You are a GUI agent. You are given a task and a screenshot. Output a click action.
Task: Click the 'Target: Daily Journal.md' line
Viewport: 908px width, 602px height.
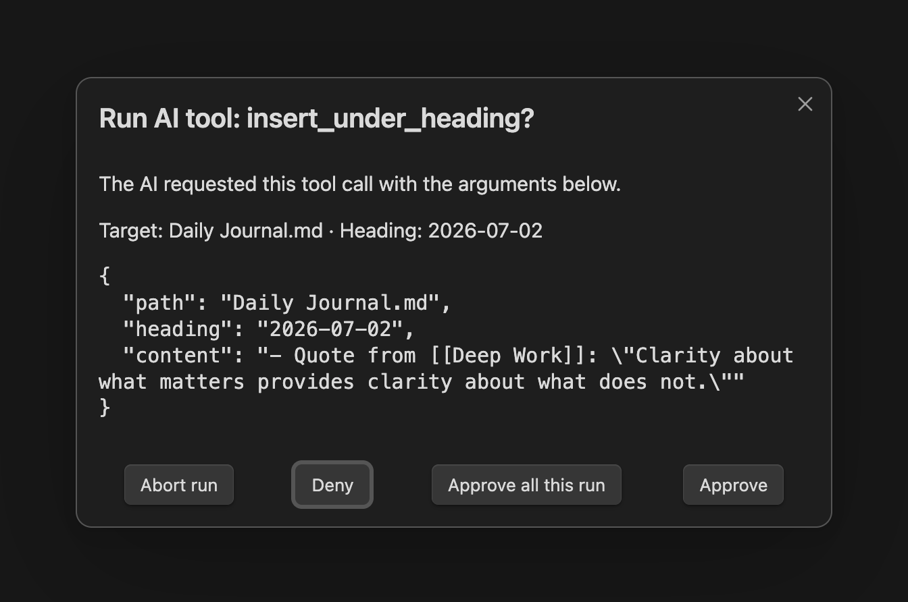[x=320, y=231]
